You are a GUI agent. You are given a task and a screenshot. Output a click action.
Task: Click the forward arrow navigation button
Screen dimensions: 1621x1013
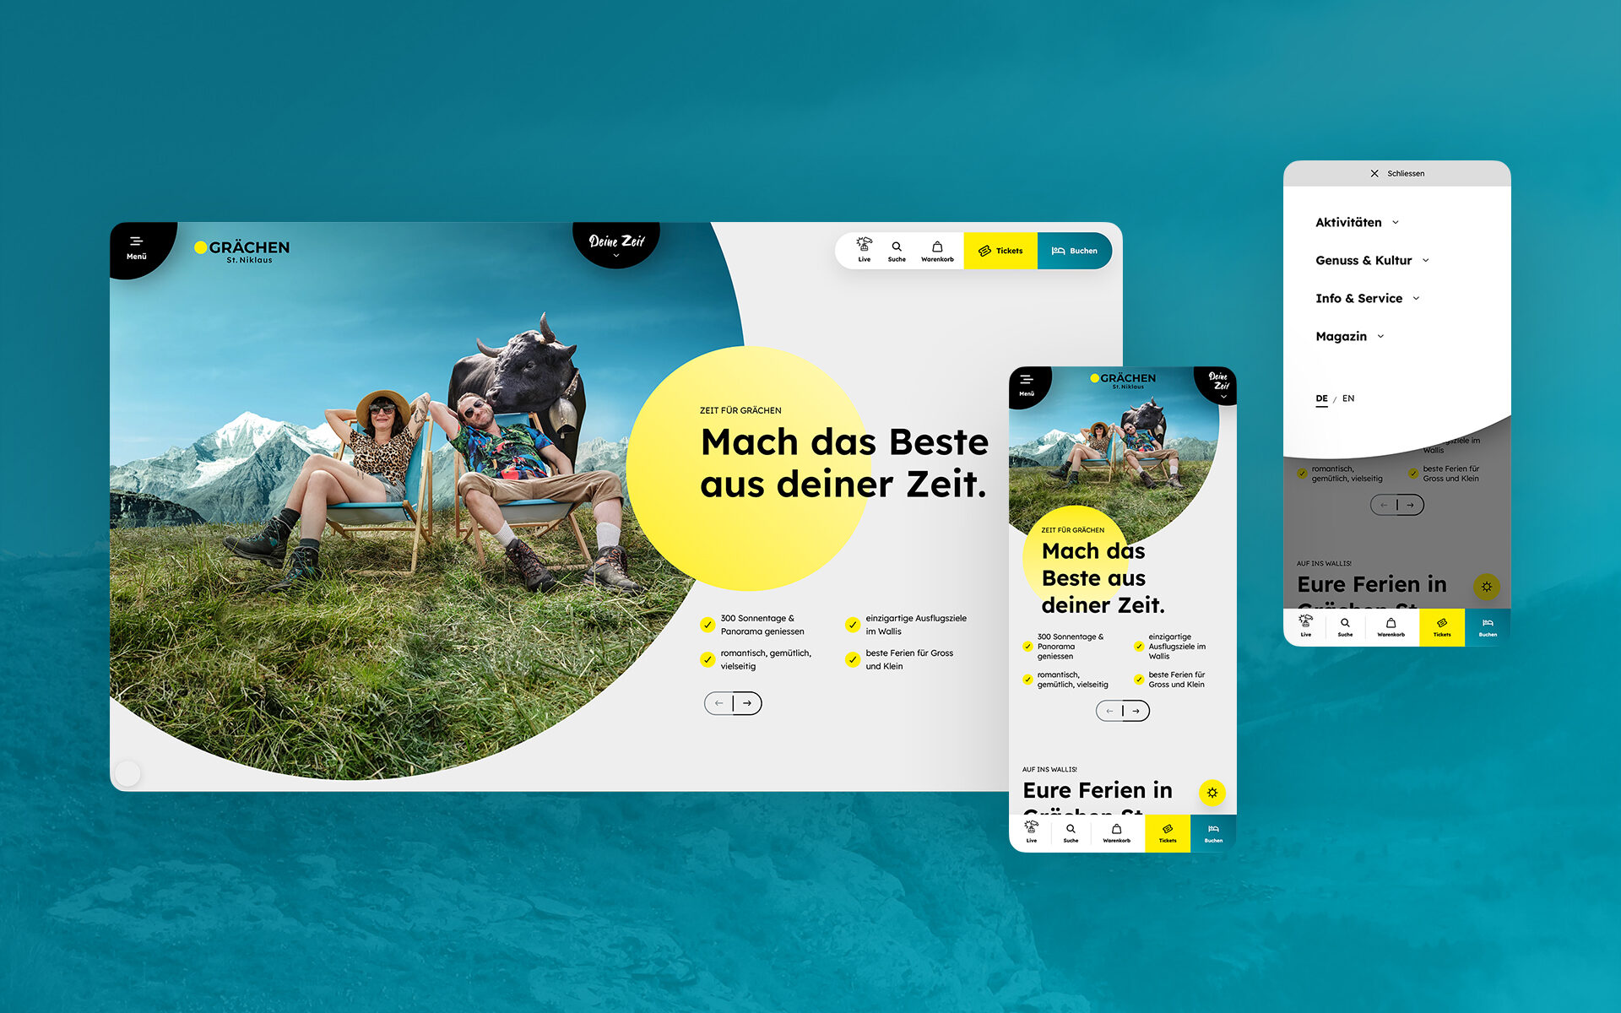(748, 704)
